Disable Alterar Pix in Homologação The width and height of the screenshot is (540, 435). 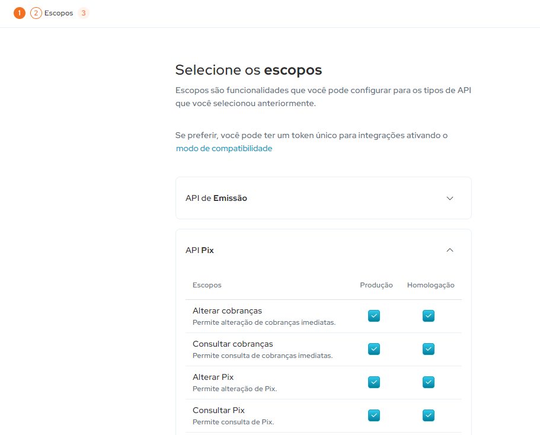click(429, 382)
